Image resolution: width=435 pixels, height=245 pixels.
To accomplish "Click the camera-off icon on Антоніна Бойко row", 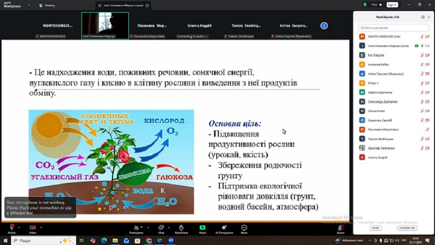I will click(428, 64).
